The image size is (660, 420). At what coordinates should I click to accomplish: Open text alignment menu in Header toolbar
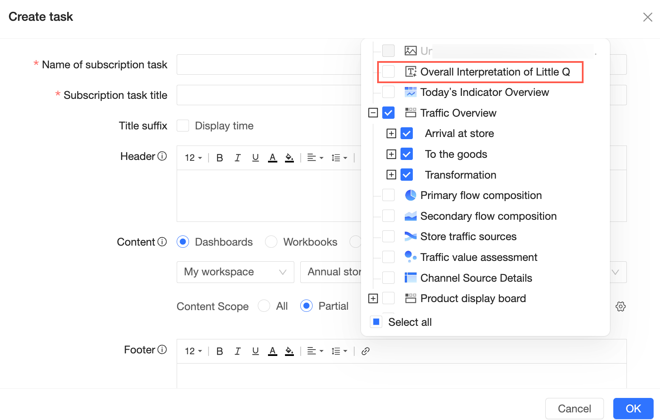tap(315, 158)
